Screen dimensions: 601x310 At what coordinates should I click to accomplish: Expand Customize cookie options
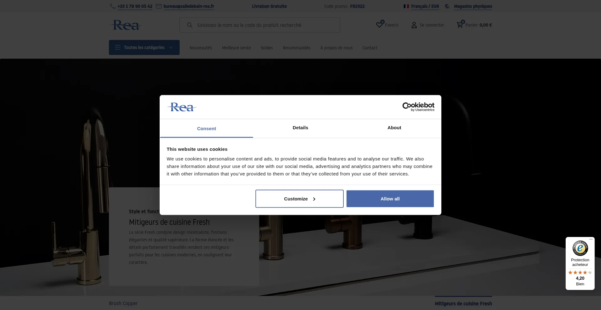tap(299, 199)
